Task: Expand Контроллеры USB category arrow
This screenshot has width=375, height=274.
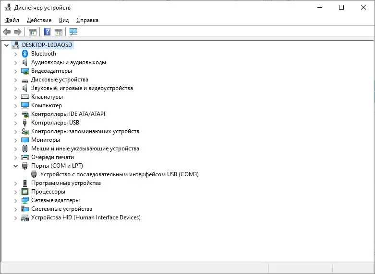Action: click(x=15, y=123)
